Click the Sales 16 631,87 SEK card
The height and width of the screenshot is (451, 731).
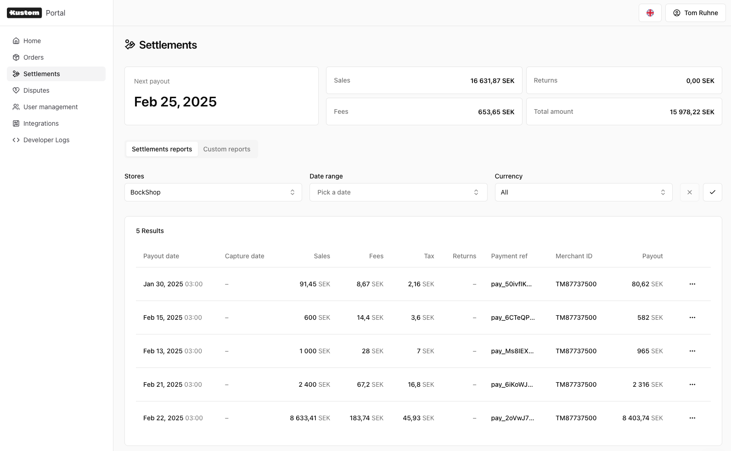(424, 80)
